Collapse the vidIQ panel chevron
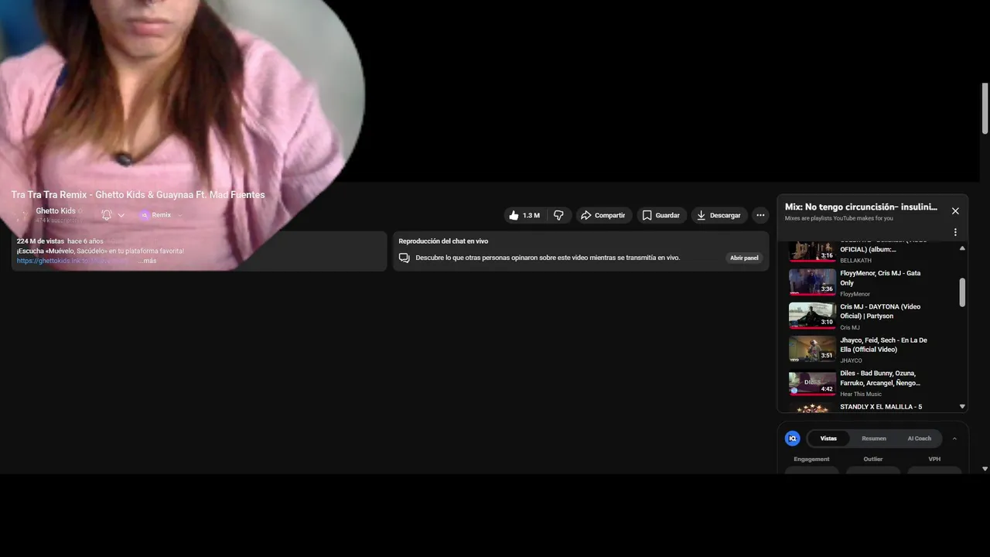The width and height of the screenshot is (990, 557). (954, 439)
